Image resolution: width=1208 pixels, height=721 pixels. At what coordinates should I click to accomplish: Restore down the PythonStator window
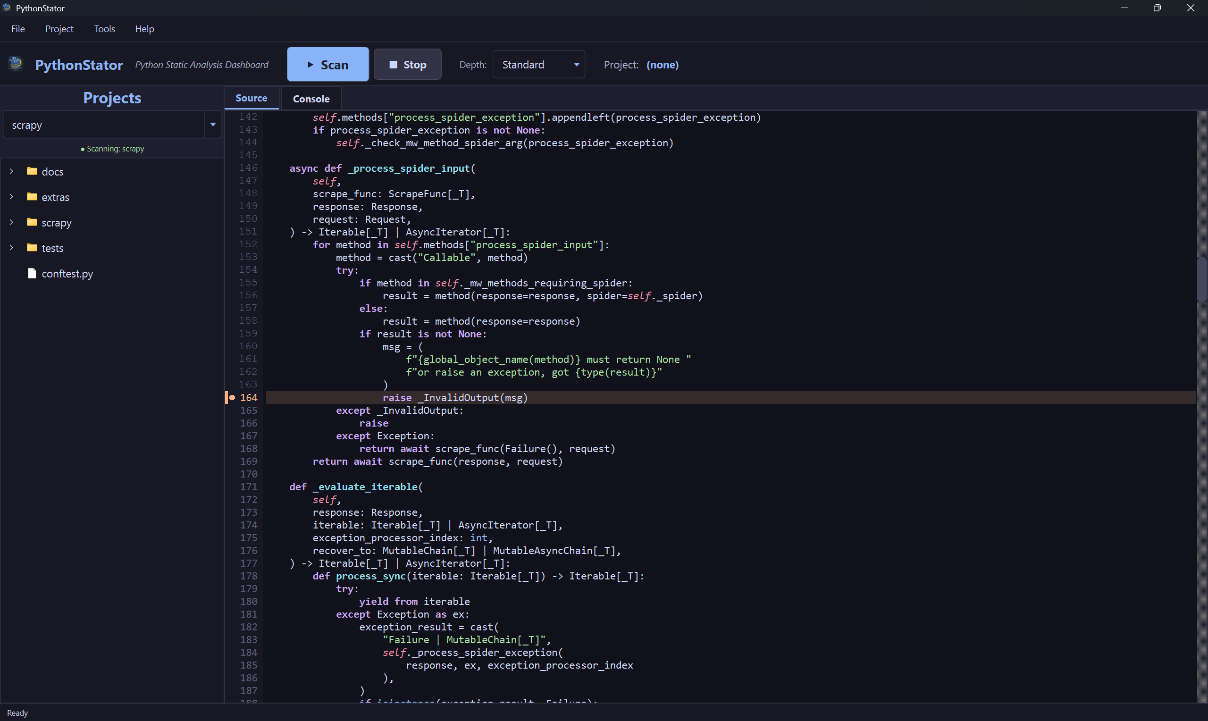(x=1157, y=8)
